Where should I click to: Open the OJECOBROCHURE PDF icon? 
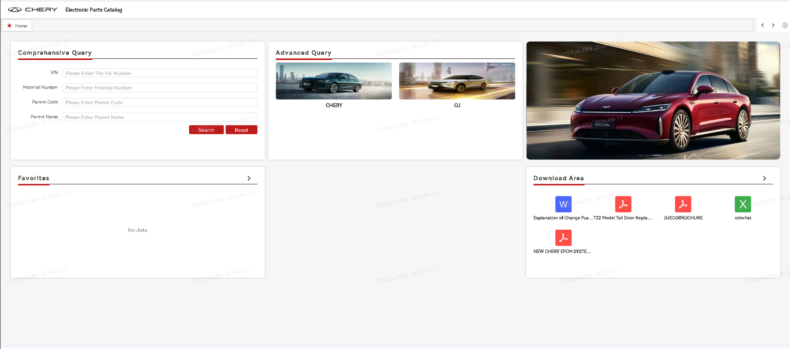[683, 204]
